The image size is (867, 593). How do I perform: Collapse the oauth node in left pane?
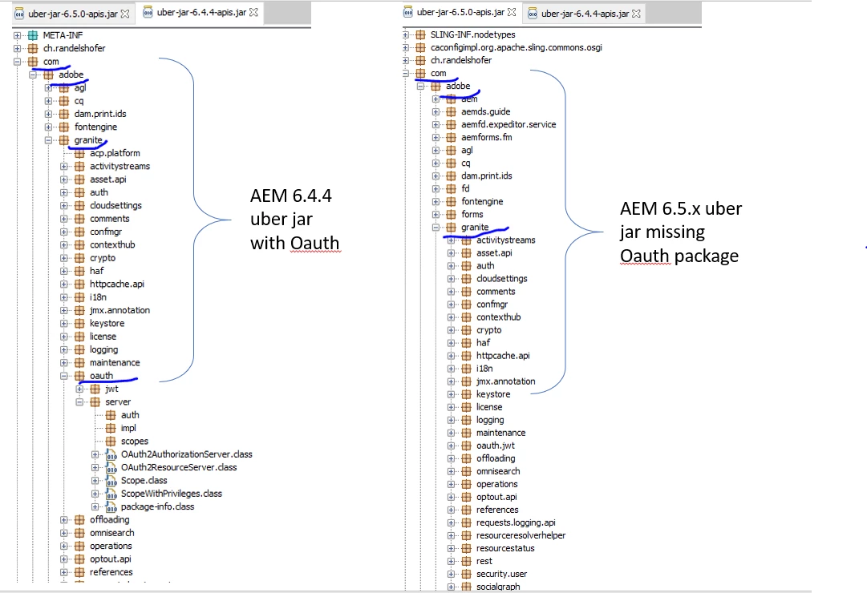pos(64,376)
